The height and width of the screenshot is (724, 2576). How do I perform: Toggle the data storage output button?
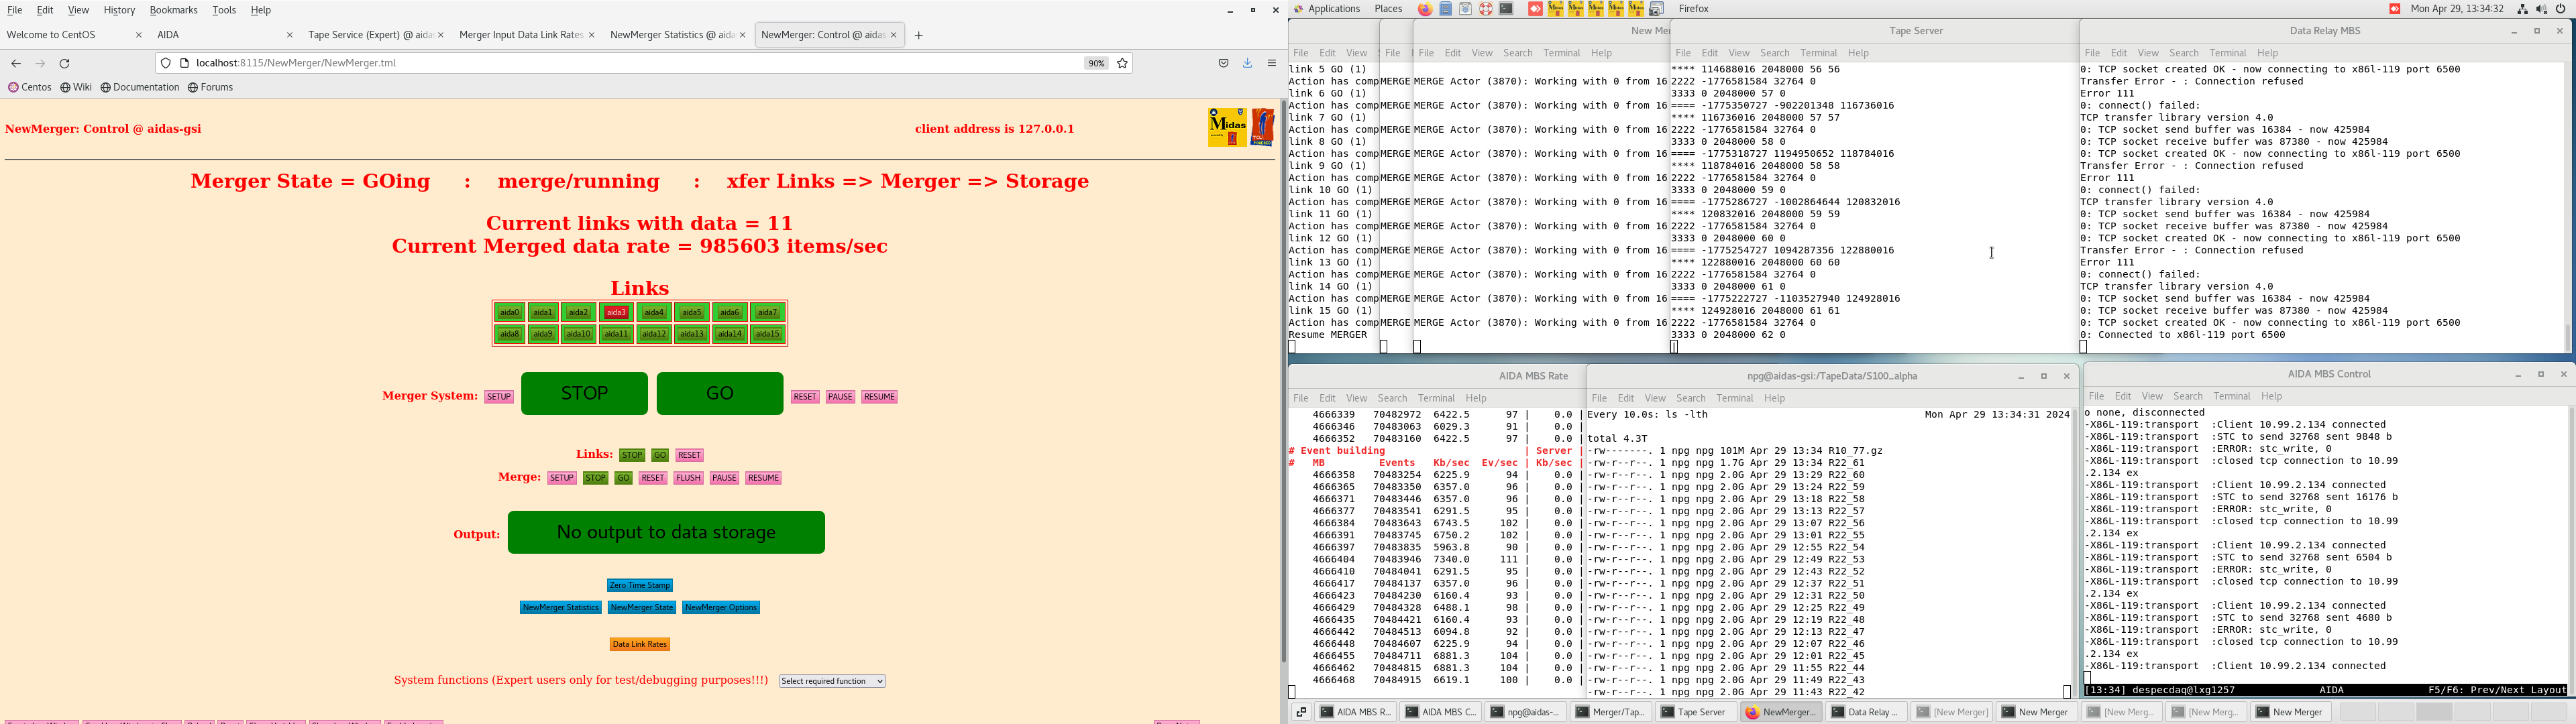[666, 532]
